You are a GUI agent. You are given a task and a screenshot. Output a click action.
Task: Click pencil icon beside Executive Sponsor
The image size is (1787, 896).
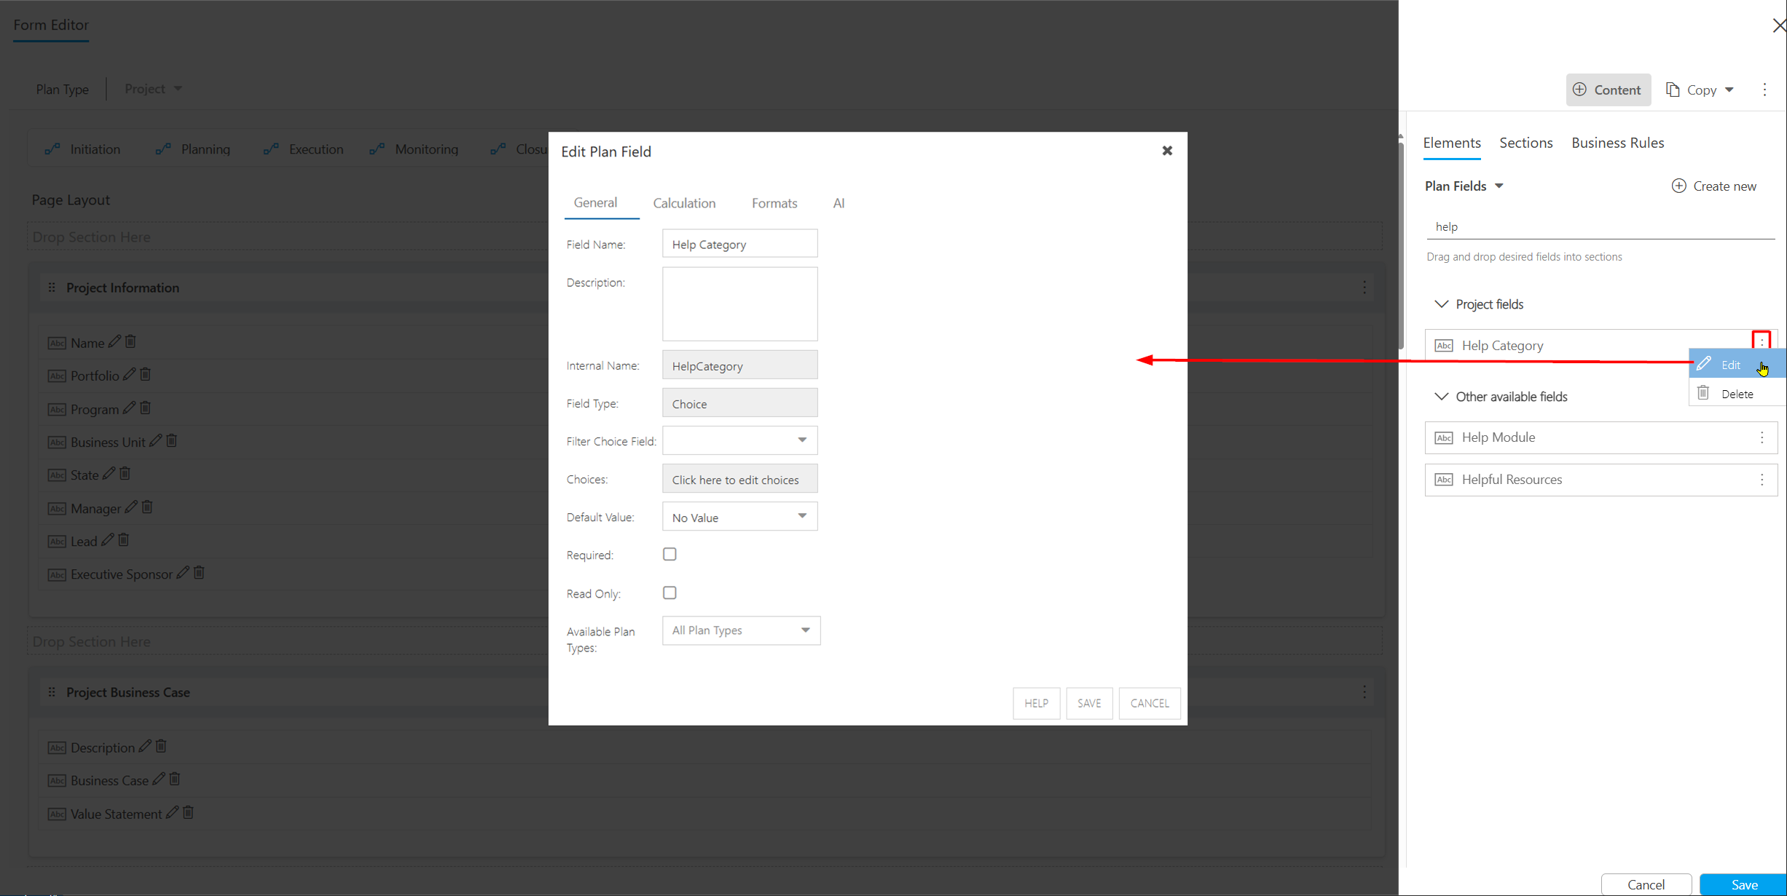pyautogui.click(x=183, y=573)
